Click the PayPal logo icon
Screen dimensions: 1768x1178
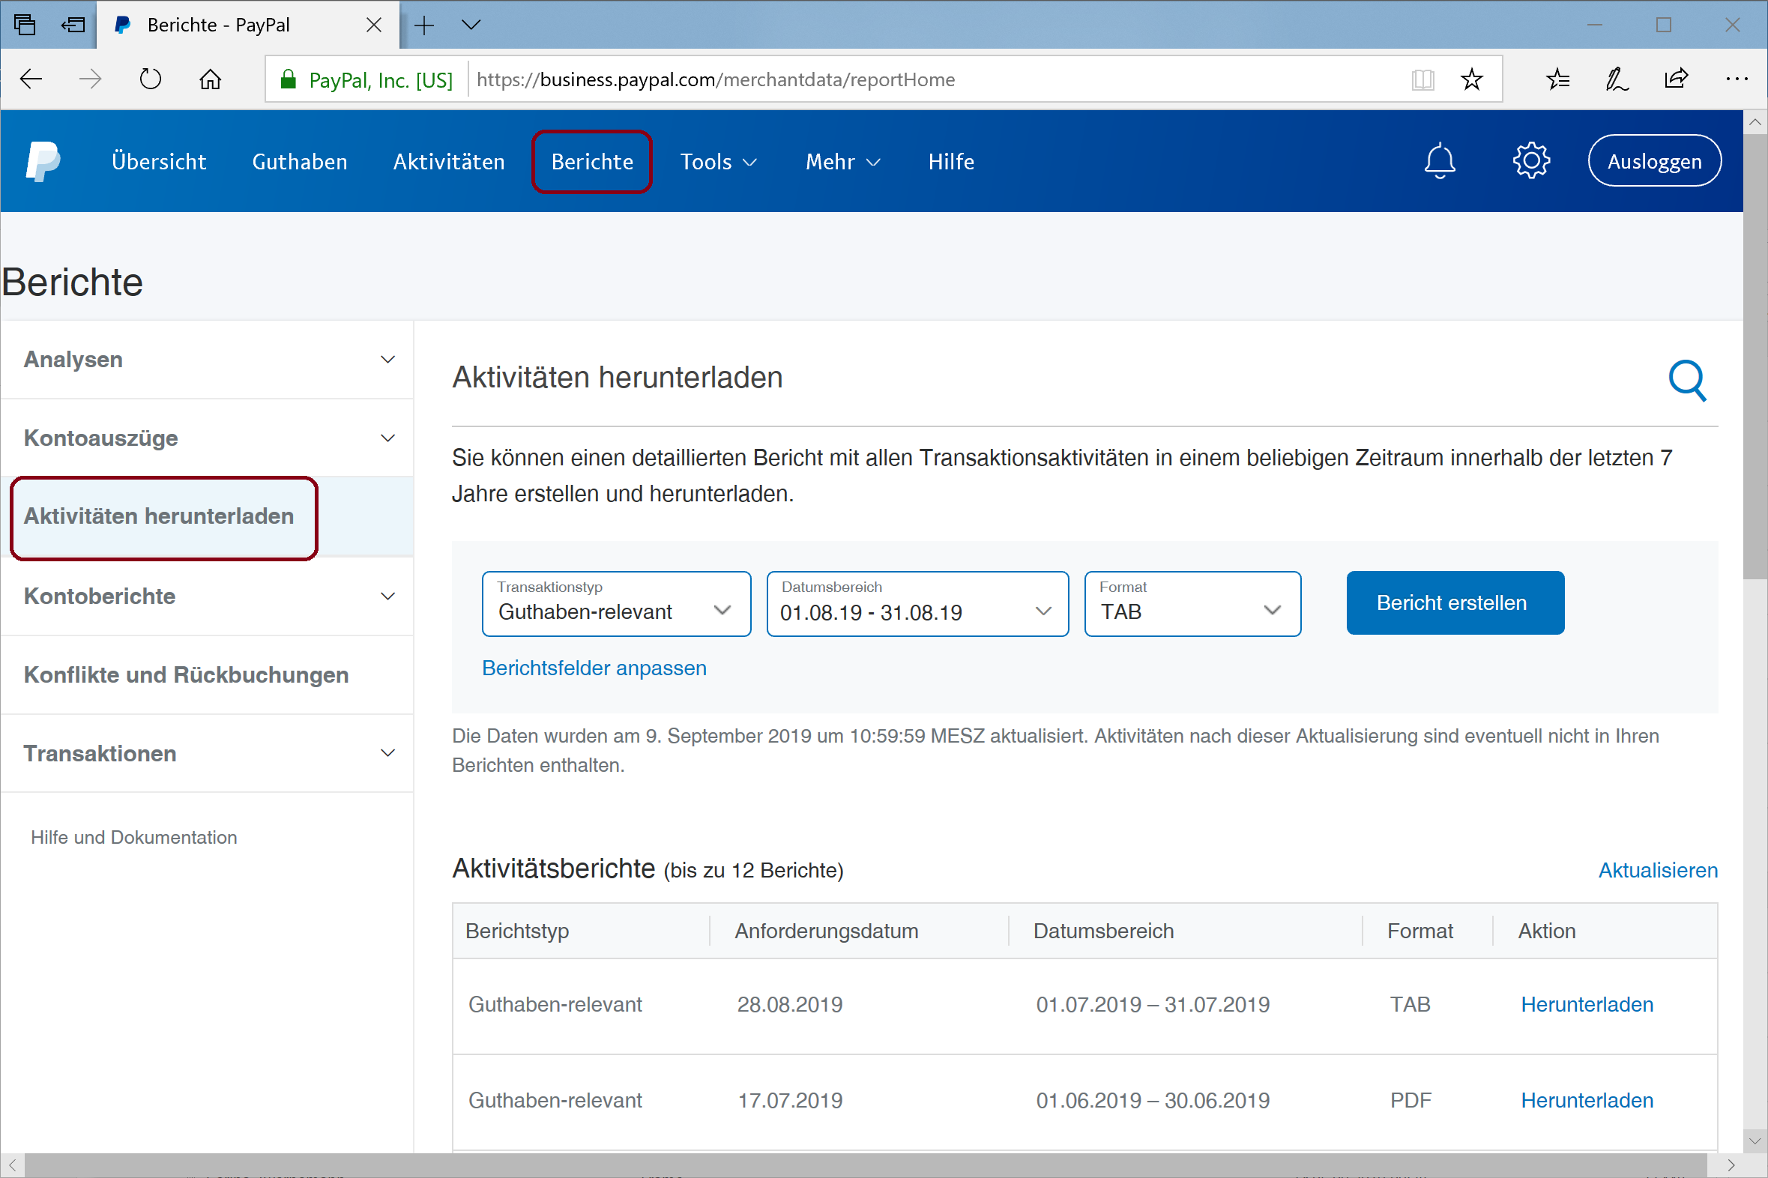[x=43, y=161]
